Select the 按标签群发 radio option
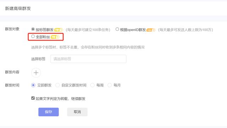 tap(33, 29)
